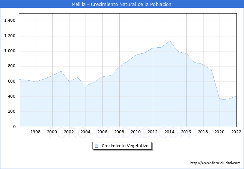Click the 2020 x-axis label
Viewport: 244px width, 169px height.
pyautogui.click(x=220, y=132)
